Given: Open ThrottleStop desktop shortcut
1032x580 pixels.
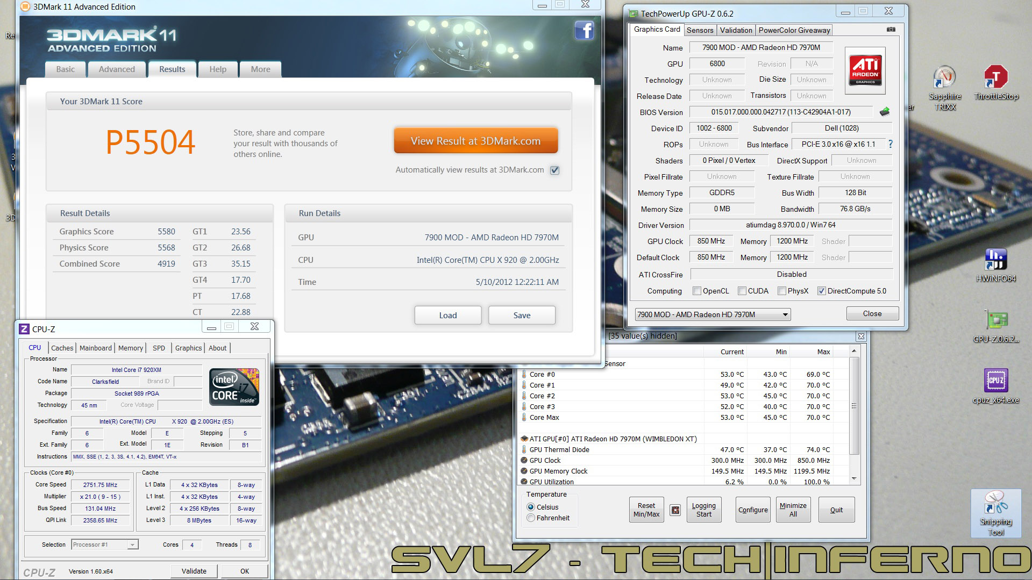Looking at the screenshot, I should (996, 83).
